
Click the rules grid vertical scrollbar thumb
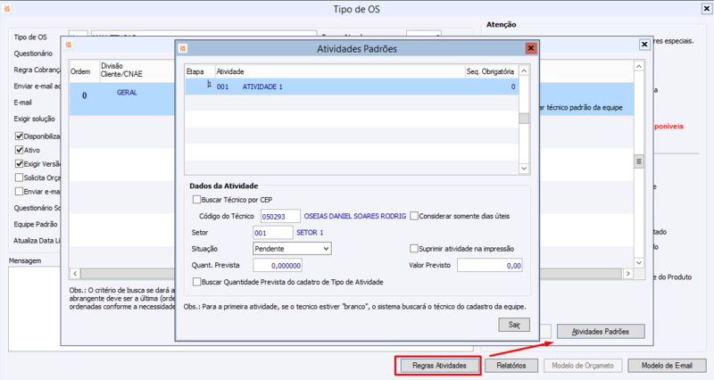coord(639,161)
